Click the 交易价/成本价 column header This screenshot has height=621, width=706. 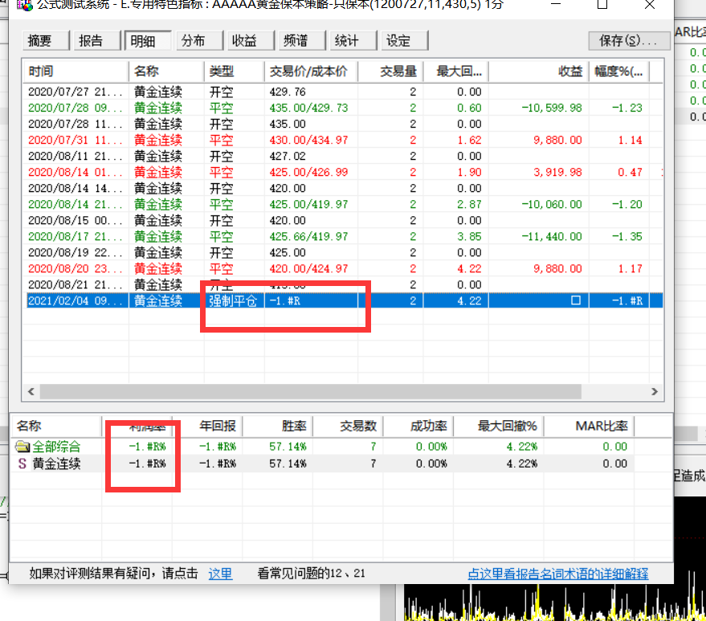click(311, 71)
